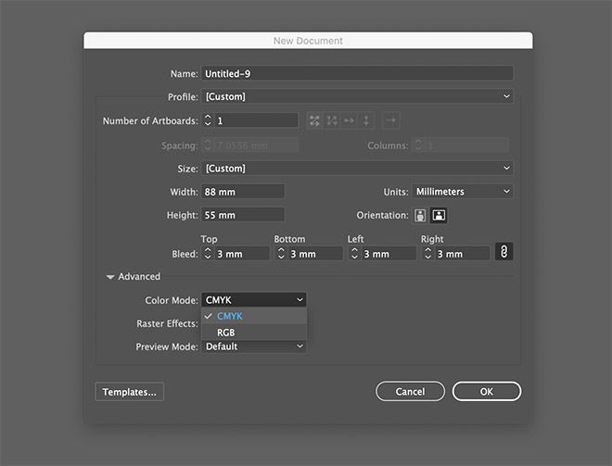Screen dimensions: 612x466
Task: Click the Arrange by Column artboard icon
Action: (366, 120)
